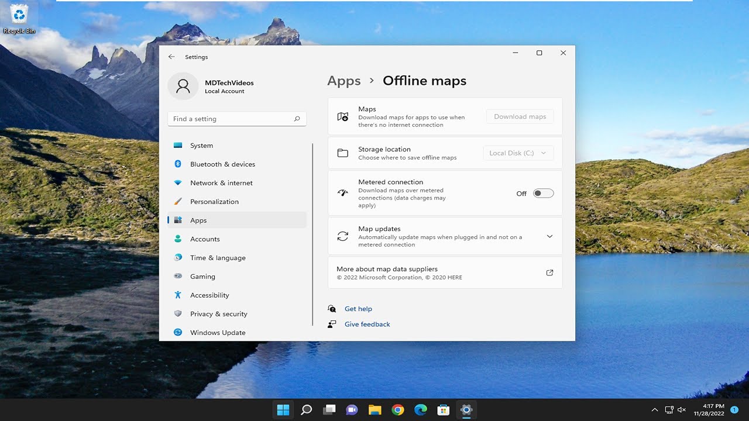The width and height of the screenshot is (749, 421).
Task: Open the Chat app on taskbar
Action: (352, 410)
